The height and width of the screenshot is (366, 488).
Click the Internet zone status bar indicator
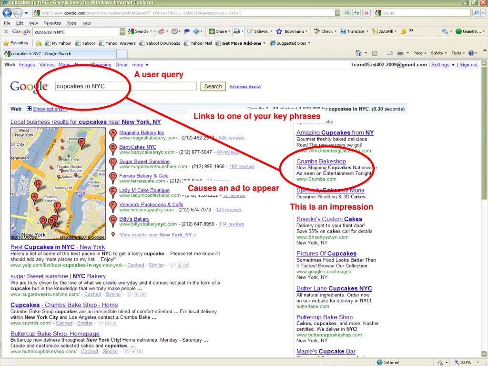388,362
